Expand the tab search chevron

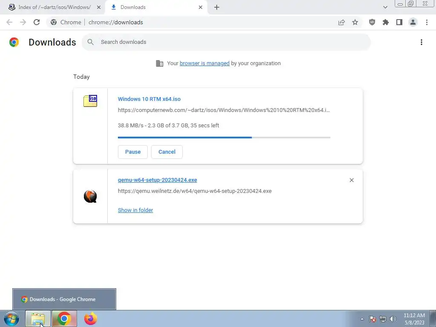pyautogui.click(x=385, y=7)
